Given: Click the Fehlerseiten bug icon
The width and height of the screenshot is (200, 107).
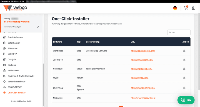Looking at the screenshot, I should pos(4,71).
